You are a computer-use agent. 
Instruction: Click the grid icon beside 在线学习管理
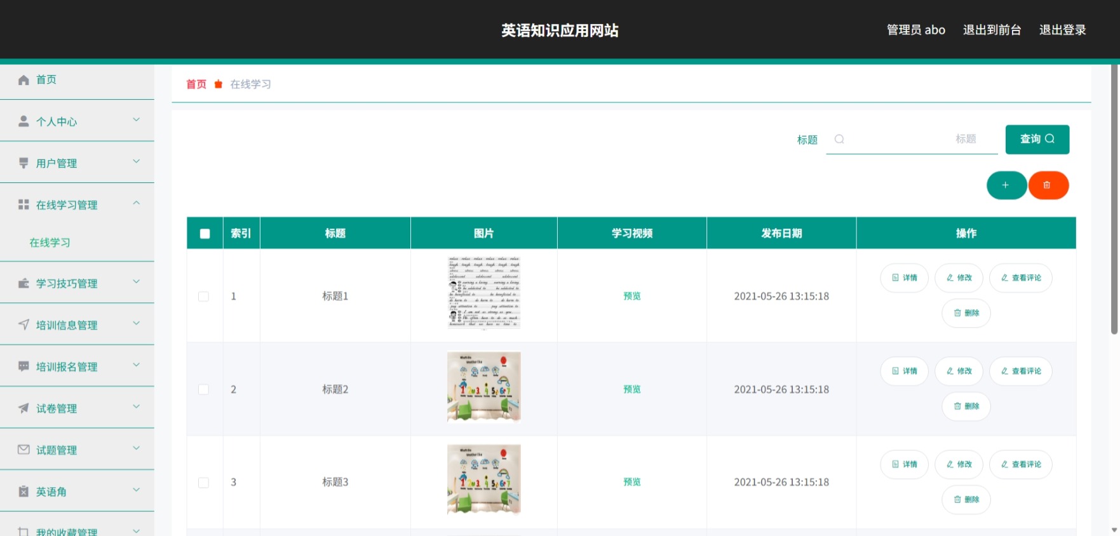coord(24,204)
